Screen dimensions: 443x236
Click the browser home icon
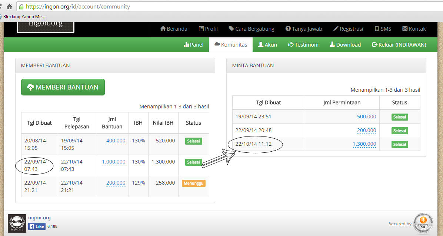(9, 7)
